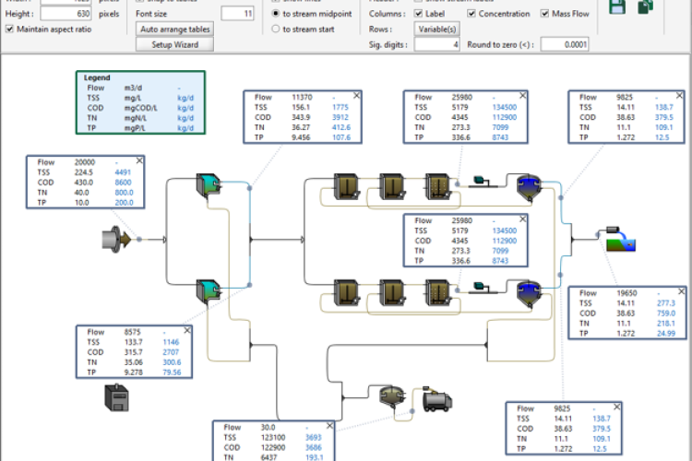Click Auto arrange tables button

coord(174,30)
